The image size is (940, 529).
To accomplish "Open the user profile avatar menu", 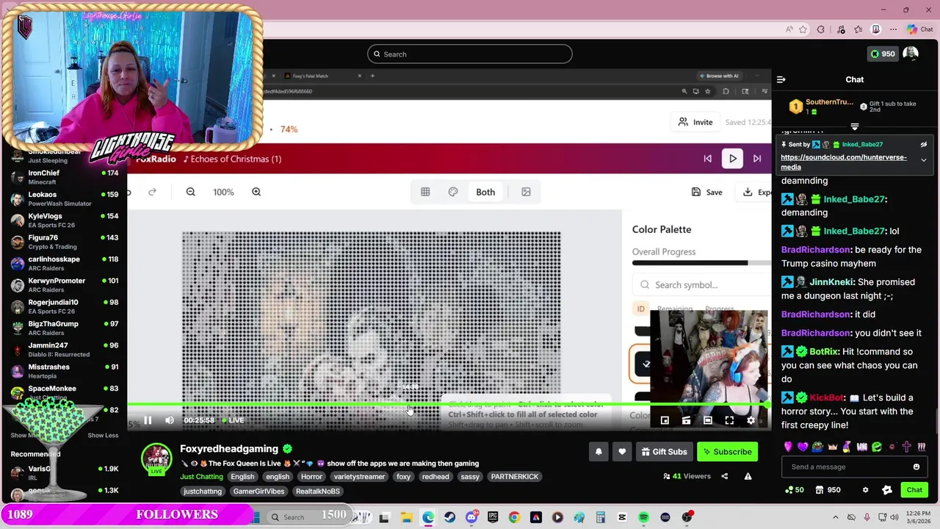I will (911, 54).
